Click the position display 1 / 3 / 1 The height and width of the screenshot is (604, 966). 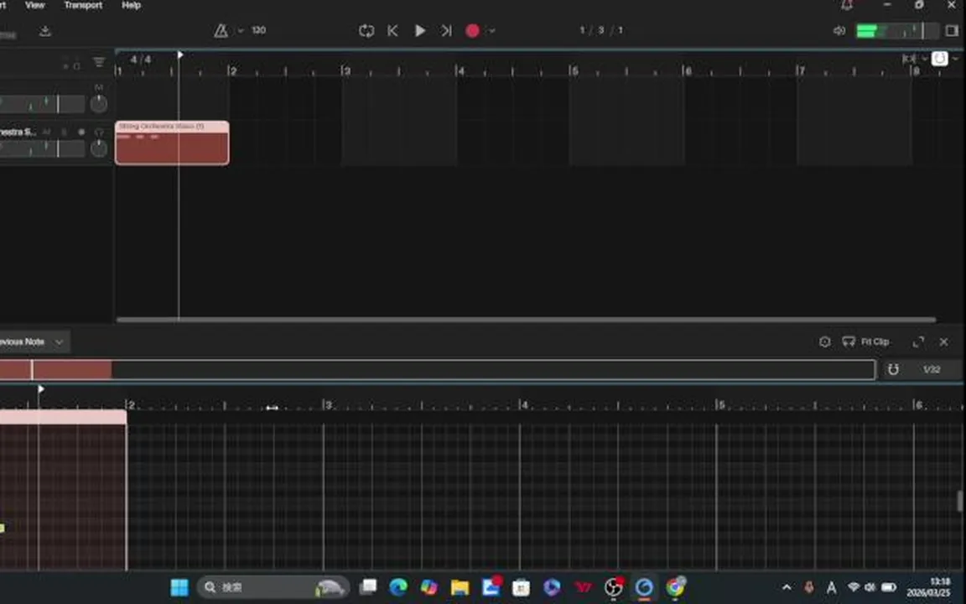coord(601,30)
